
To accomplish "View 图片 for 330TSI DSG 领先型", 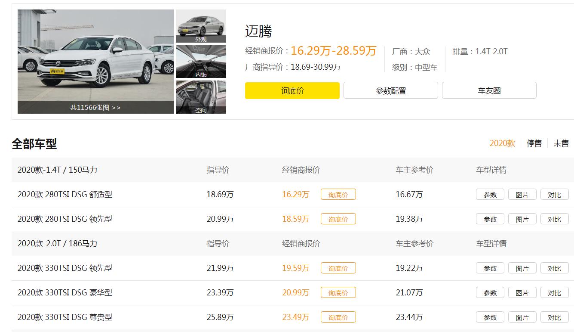I will point(522,268).
